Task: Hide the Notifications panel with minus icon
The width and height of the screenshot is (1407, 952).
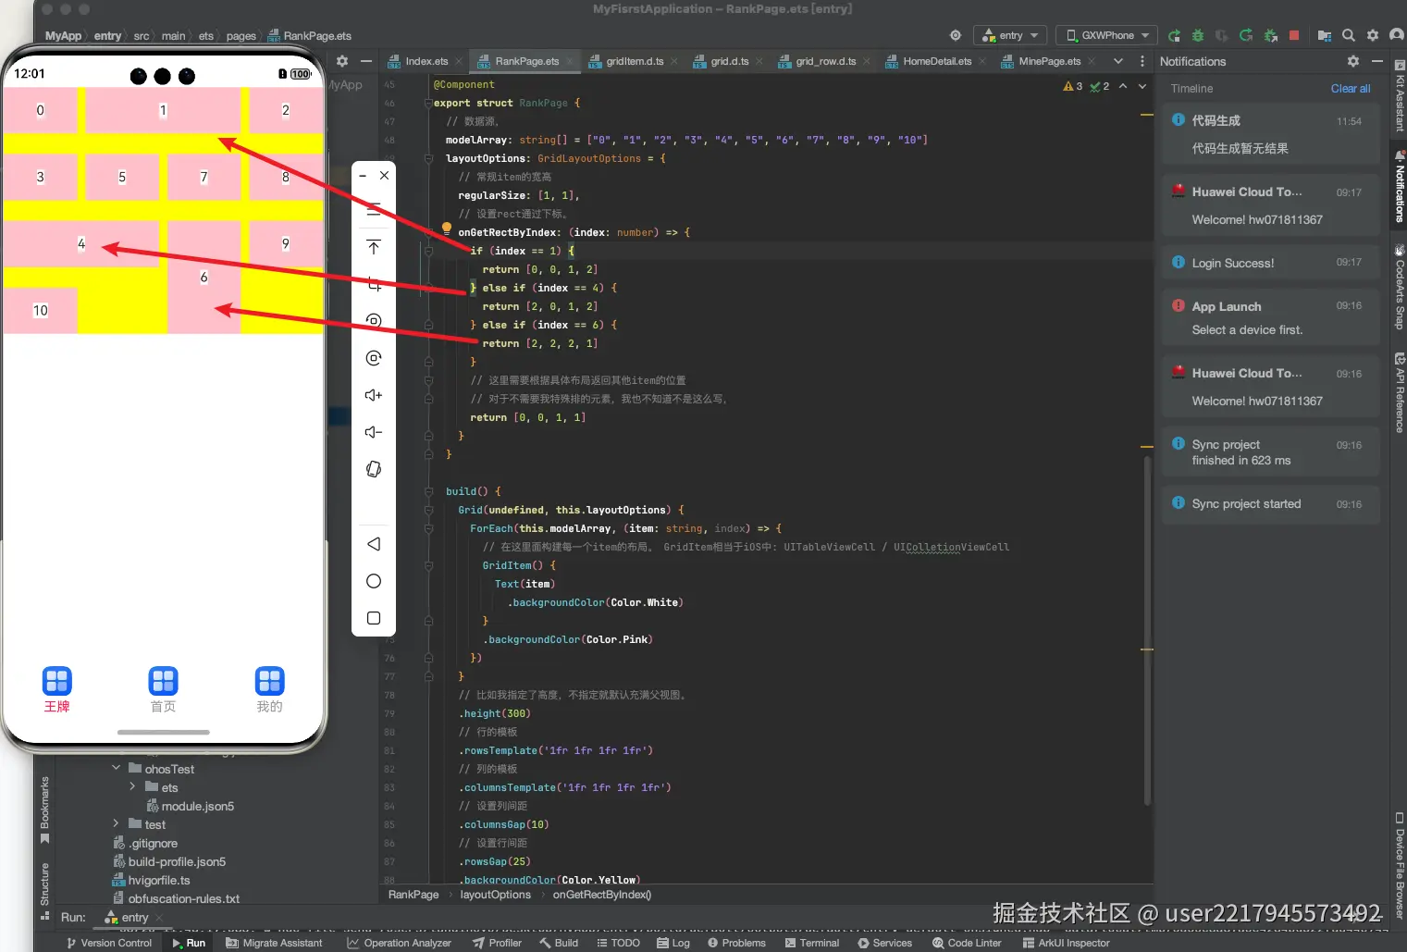Action: (1377, 61)
